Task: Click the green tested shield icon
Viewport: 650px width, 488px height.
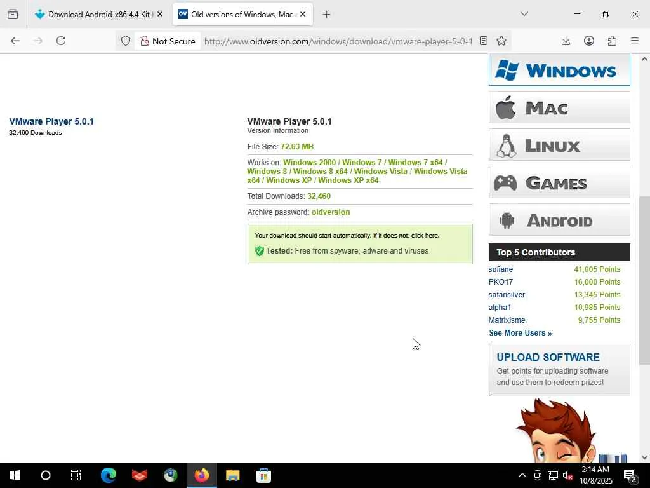Action: 260,251
